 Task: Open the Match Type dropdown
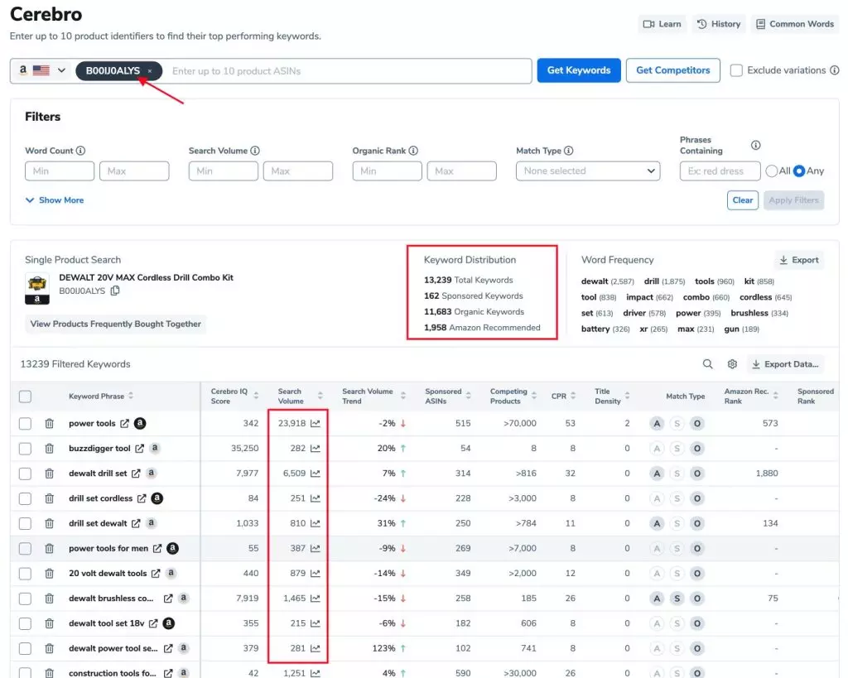coord(588,171)
